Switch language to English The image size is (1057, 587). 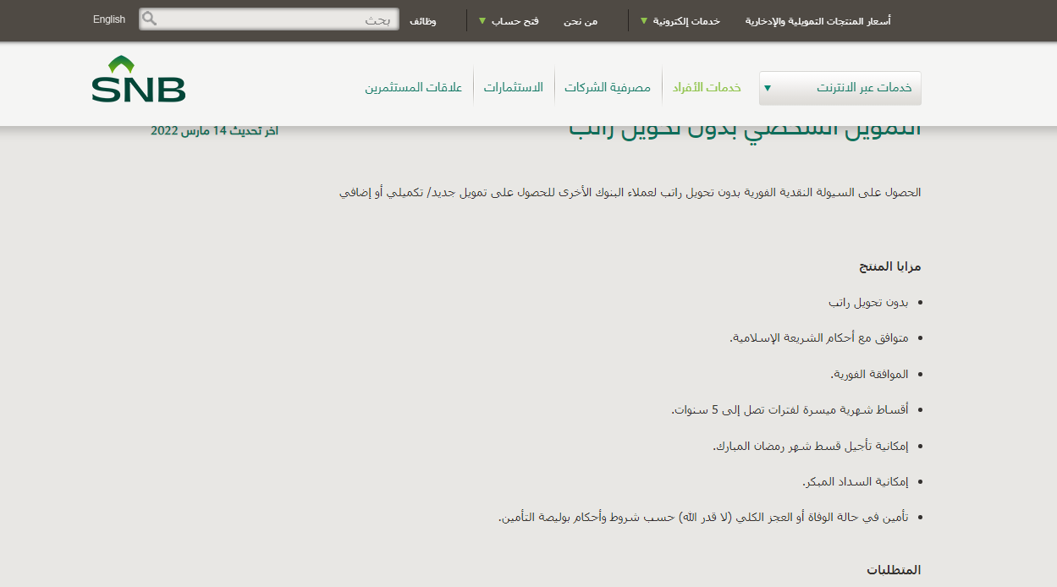click(109, 19)
